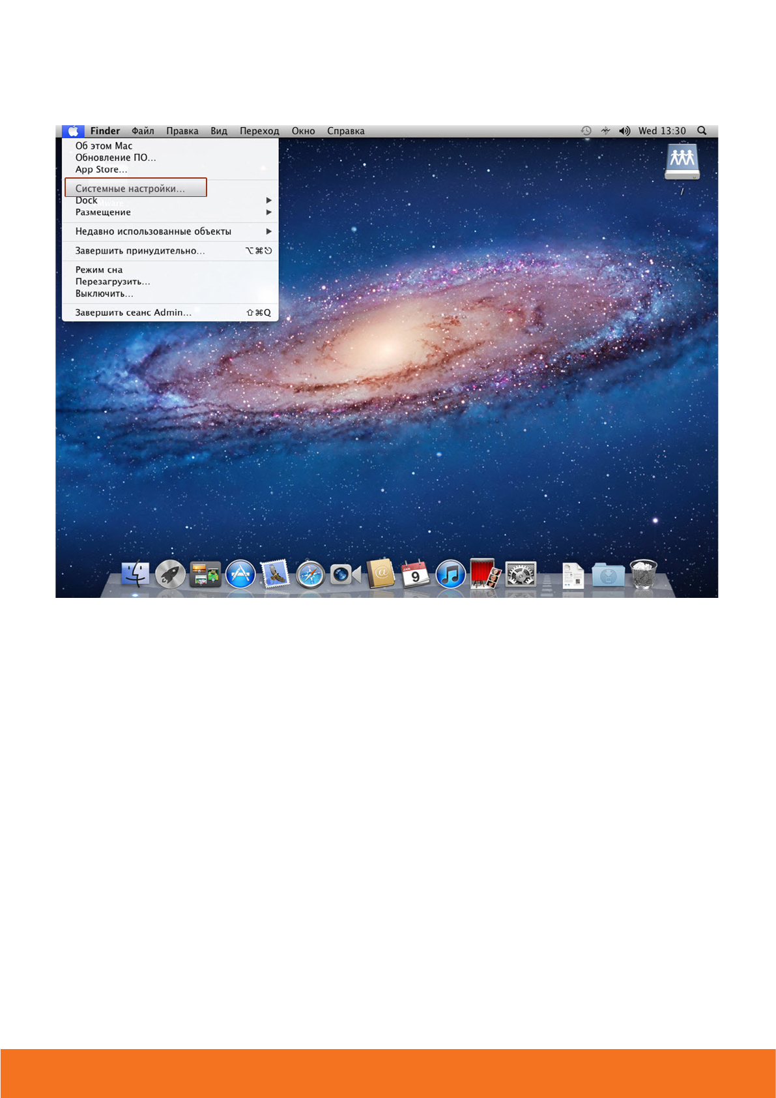
Task: Open the shared network drive desktop icon
Action: tap(682, 162)
